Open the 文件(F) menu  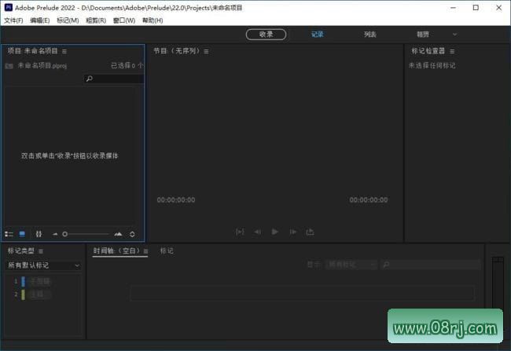click(x=13, y=20)
